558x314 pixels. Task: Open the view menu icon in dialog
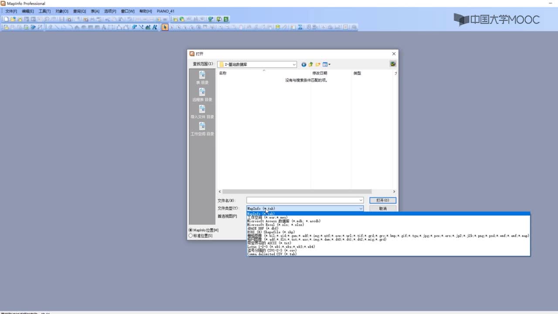click(327, 65)
